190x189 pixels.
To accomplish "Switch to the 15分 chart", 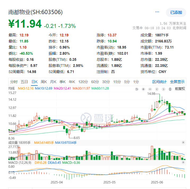I will (x=117, y=82).
